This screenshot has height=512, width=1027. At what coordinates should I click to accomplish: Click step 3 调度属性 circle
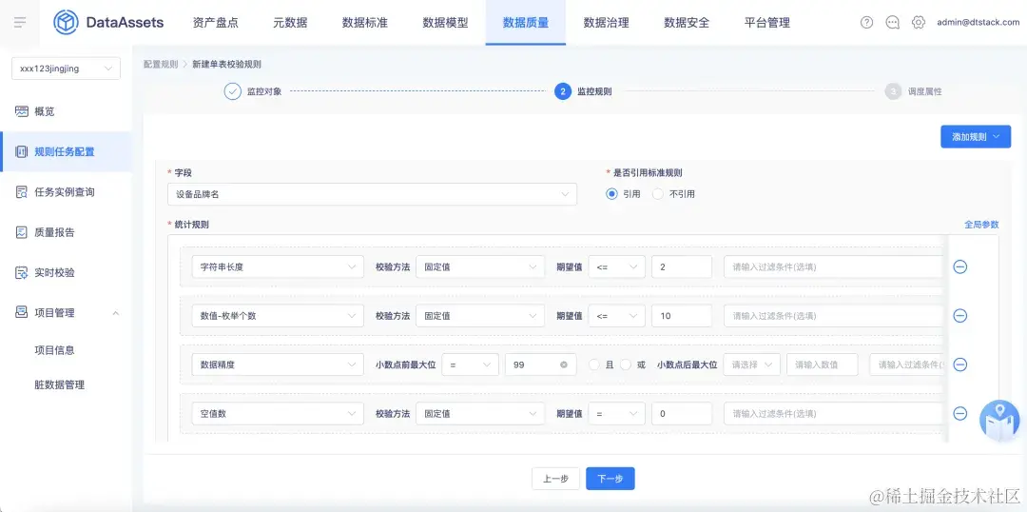pyautogui.click(x=893, y=91)
